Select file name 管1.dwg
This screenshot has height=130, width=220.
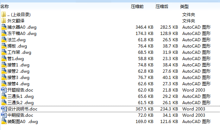[x=15, y=58]
